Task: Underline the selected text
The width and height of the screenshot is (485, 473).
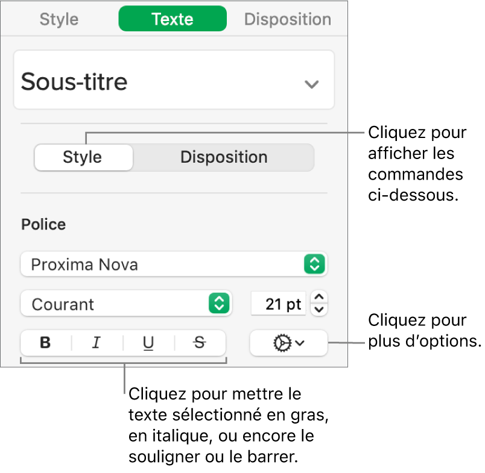Action: point(148,343)
